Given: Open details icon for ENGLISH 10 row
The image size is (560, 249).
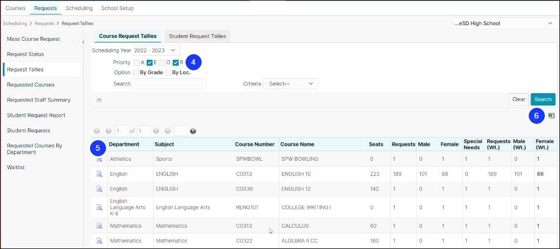Looking at the screenshot, I should [x=99, y=174].
